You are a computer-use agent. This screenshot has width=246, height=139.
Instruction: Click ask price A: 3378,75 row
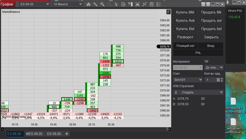[x=189, y=99]
